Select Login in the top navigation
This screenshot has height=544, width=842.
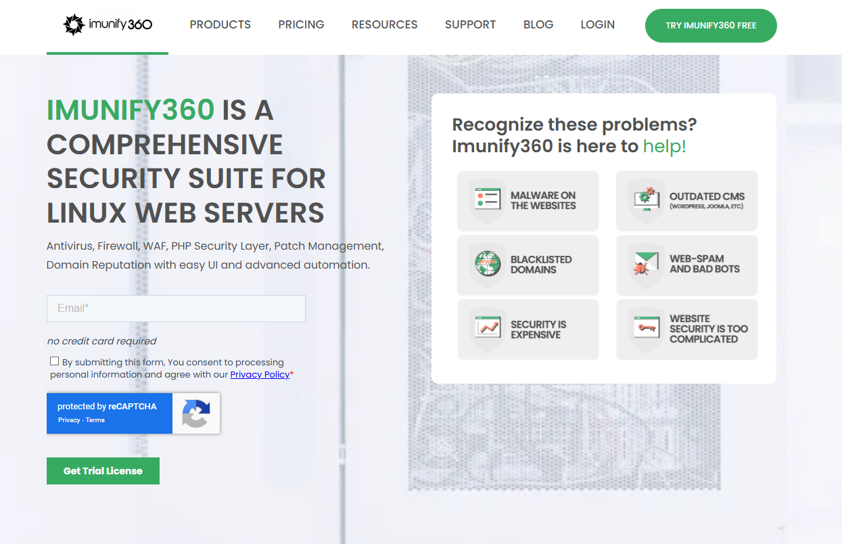pos(598,24)
